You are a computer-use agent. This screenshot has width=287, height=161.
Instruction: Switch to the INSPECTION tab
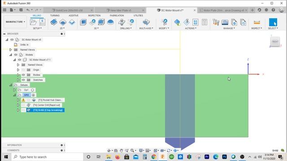pyautogui.click(x=94, y=16)
